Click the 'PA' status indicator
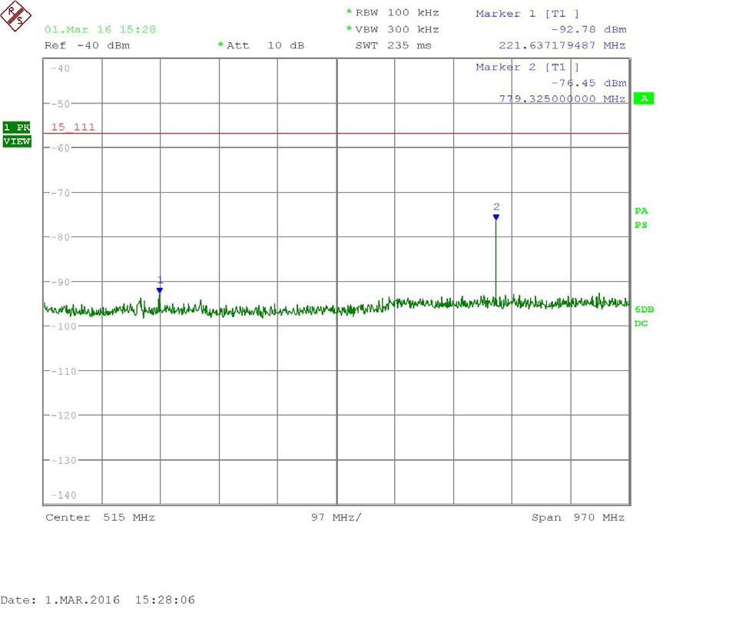The width and height of the screenshot is (749, 622). click(641, 211)
